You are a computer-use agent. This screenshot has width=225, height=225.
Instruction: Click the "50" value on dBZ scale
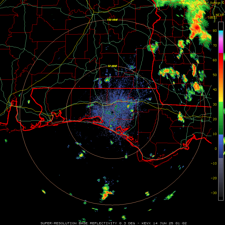tap(215, 75)
